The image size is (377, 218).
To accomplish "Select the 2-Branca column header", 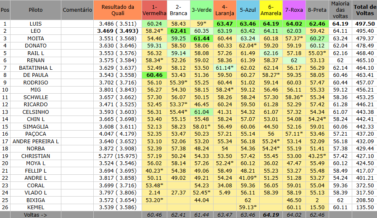I will point(178,10).
